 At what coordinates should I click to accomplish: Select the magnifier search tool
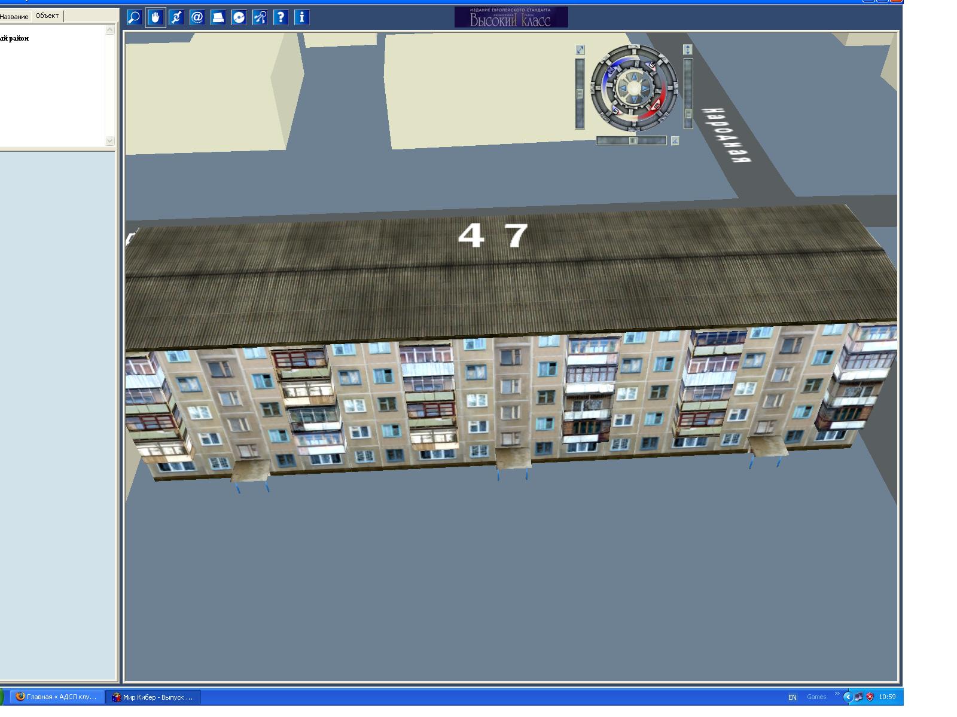(x=134, y=17)
